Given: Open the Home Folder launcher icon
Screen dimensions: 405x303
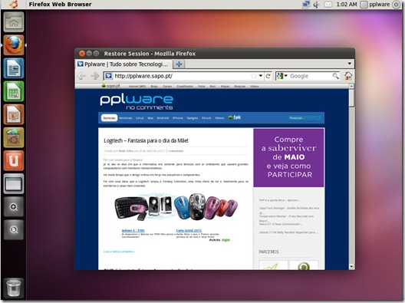Looking at the screenshot, I should point(14,22).
